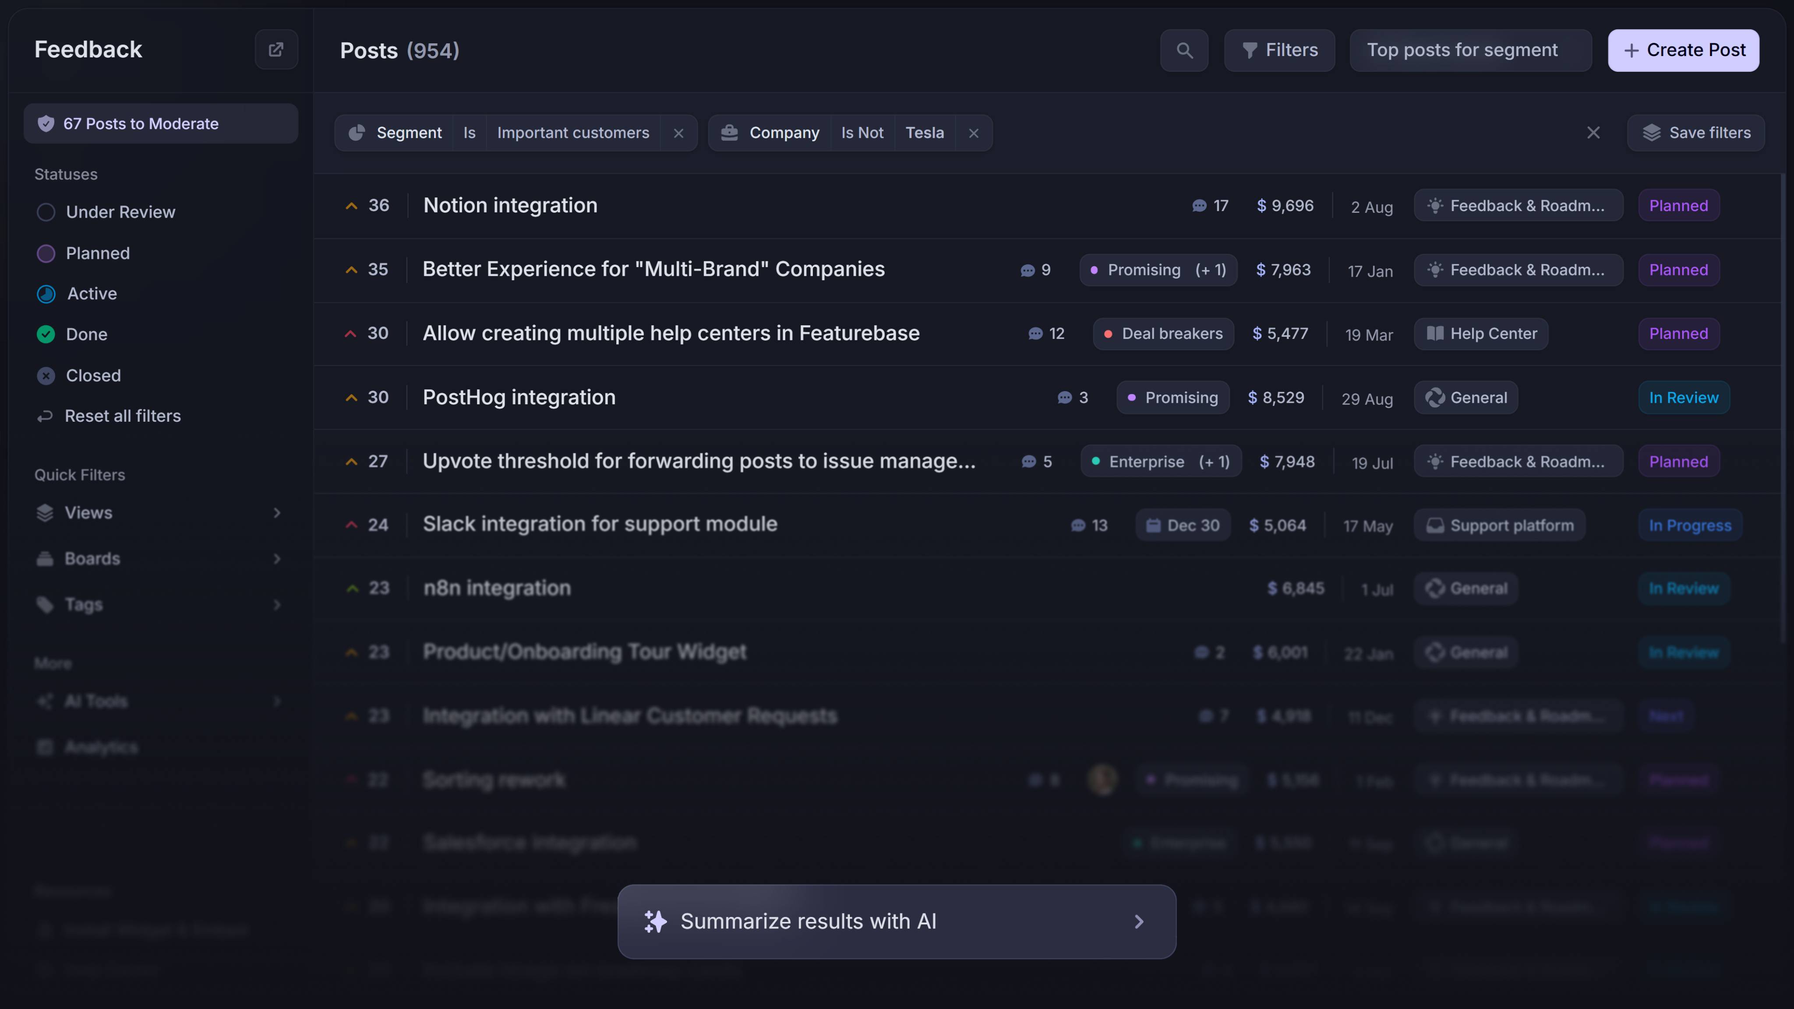Open Summarize results with AI bar
The height and width of the screenshot is (1009, 1794).
(896, 921)
